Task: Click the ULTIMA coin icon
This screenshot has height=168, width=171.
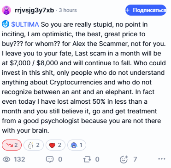Action: click(6, 24)
